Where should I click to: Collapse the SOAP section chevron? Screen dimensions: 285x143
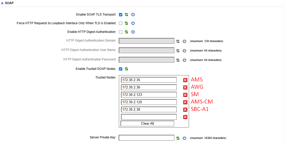click(2, 3)
